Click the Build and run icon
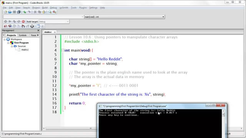Viewport: 246px width, 138px height. click(x=15, y=21)
